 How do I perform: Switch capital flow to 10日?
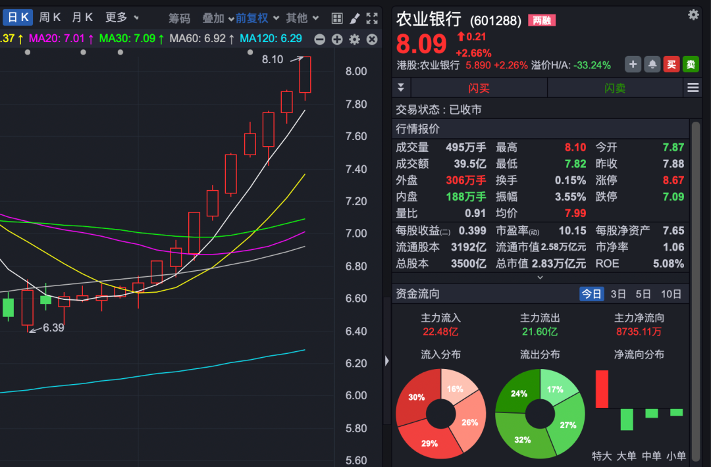tap(671, 294)
